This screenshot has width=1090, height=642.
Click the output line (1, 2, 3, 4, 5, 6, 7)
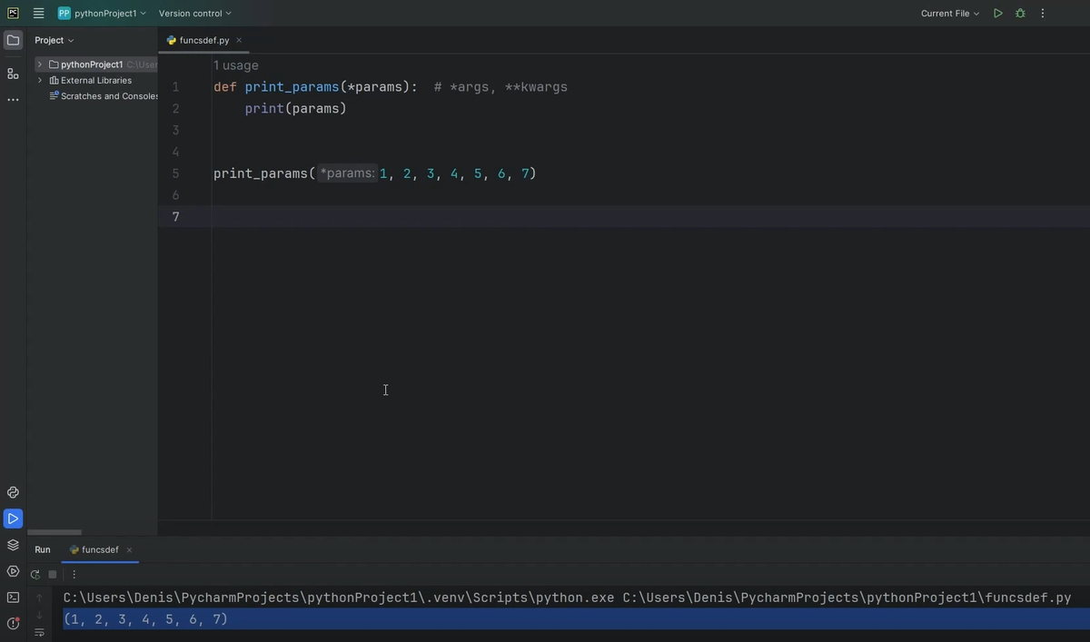[x=145, y=619]
